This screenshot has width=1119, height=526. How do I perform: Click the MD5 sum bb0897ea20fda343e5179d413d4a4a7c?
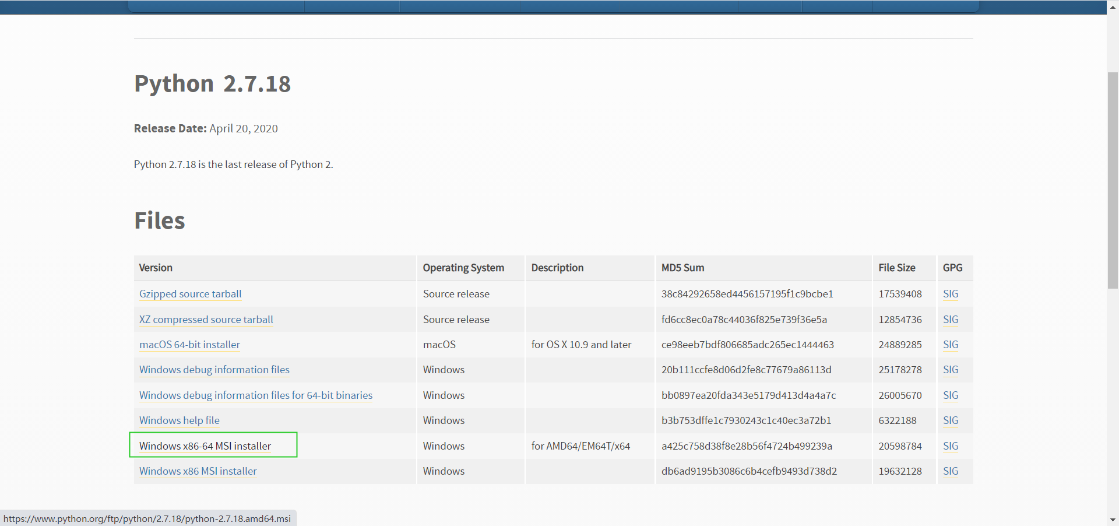[x=749, y=395]
